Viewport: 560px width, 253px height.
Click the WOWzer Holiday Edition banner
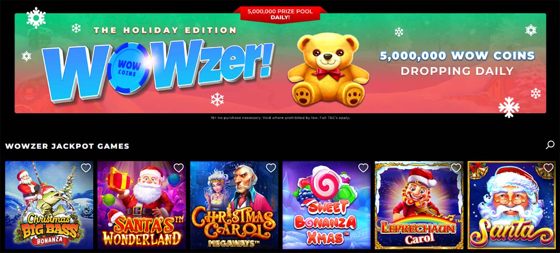280,63
